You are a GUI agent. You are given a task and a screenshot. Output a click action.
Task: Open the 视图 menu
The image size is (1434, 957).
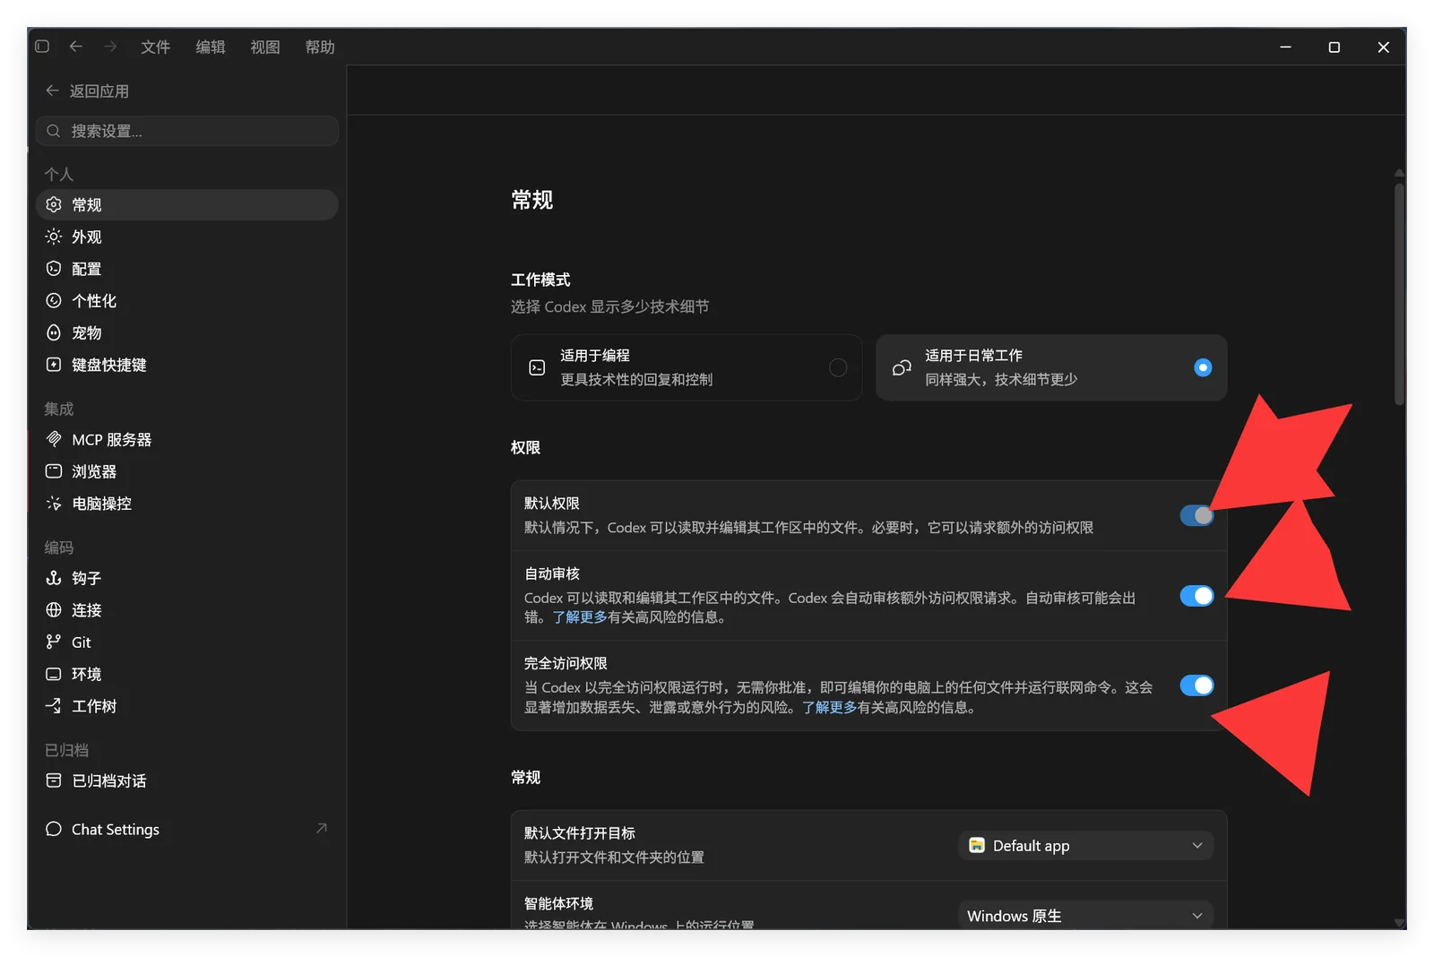click(265, 47)
